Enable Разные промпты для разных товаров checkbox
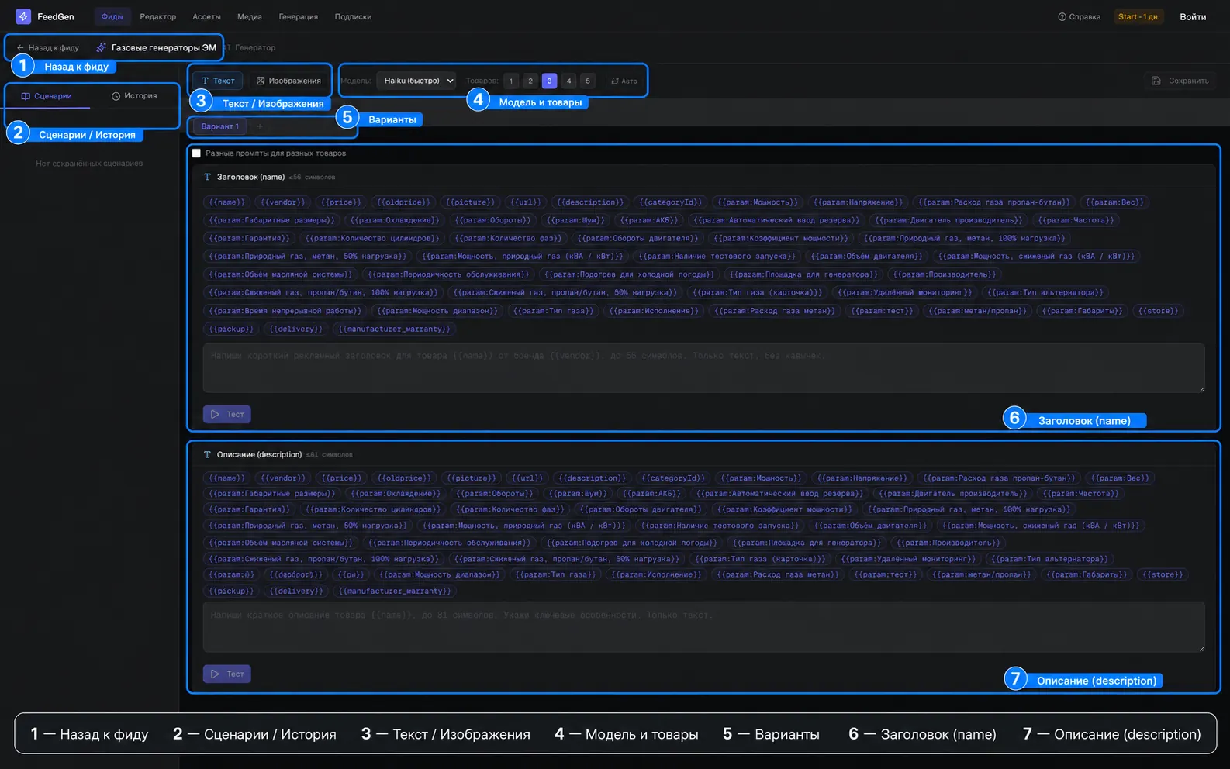The image size is (1230, 769). [x=196, y=153]
